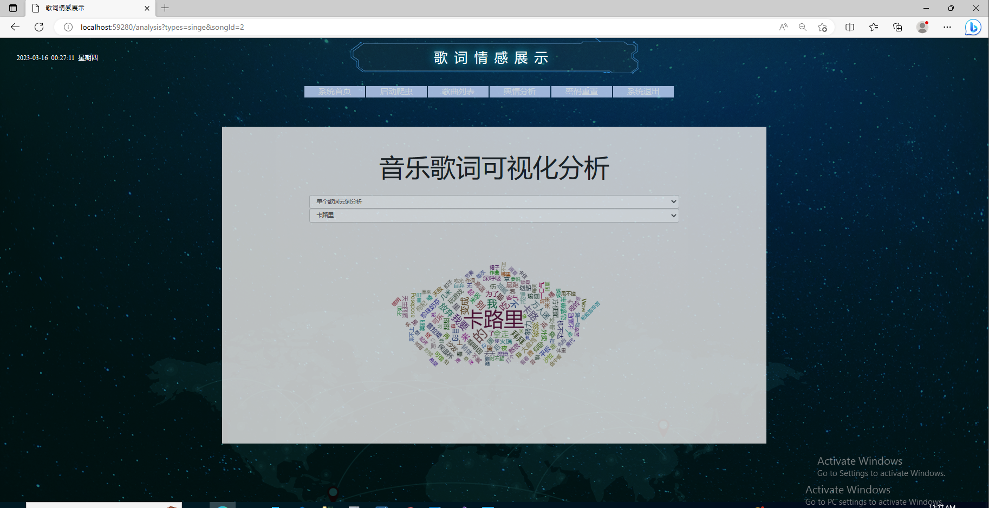Expand the 单个歌词云词分析 dropdown

click(x=494, y=201)
